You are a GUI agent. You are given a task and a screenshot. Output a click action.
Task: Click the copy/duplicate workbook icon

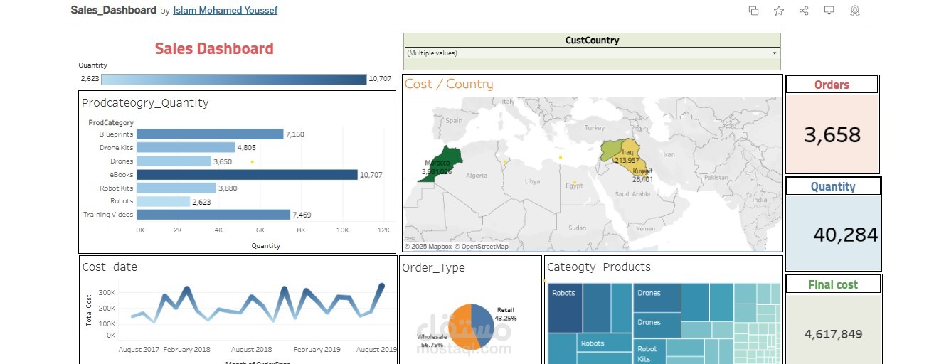753,11
